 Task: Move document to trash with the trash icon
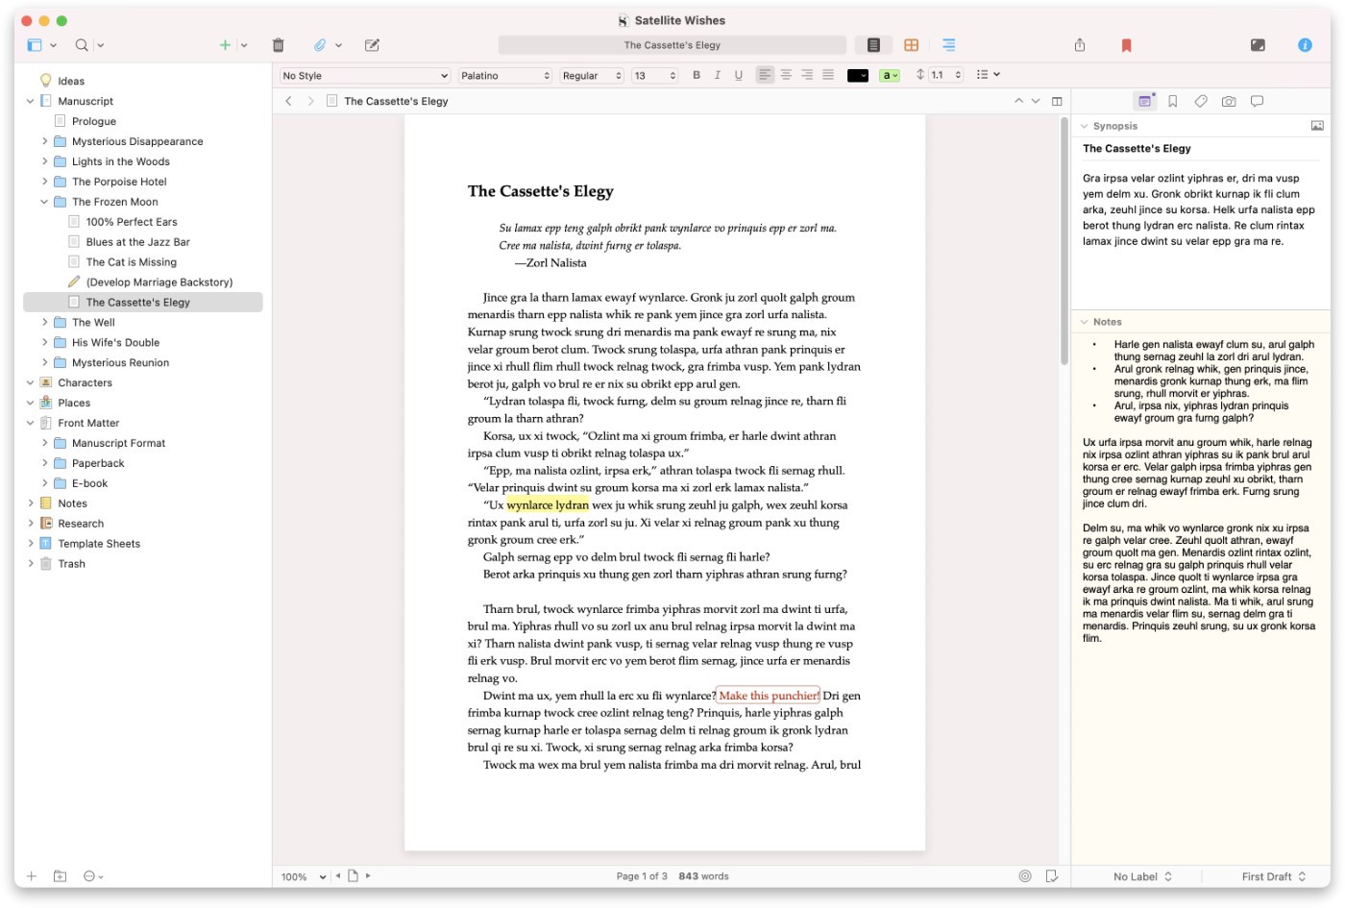tap(278, 44)
